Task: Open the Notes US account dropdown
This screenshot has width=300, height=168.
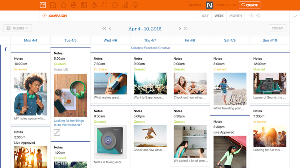Action: pos(226,5)
